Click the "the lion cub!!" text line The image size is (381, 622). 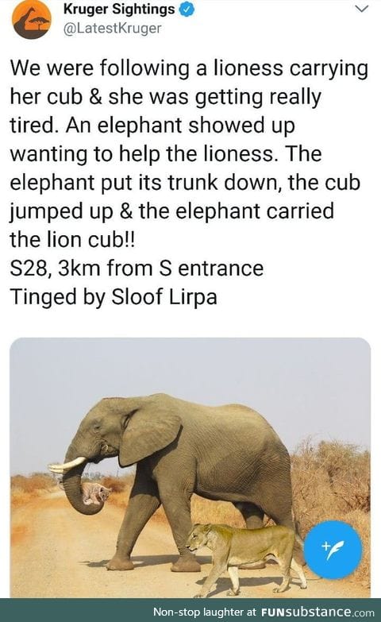click(72, 240)
